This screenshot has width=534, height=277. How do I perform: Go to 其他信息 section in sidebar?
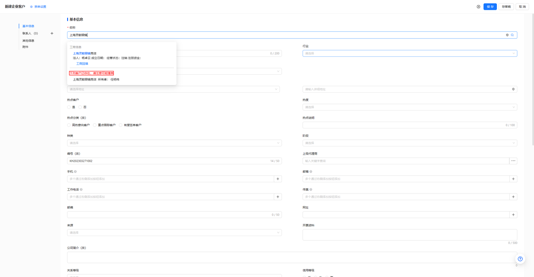(28, 41)
